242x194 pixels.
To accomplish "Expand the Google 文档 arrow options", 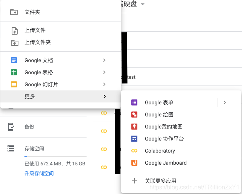I will [x=104, y=60].
